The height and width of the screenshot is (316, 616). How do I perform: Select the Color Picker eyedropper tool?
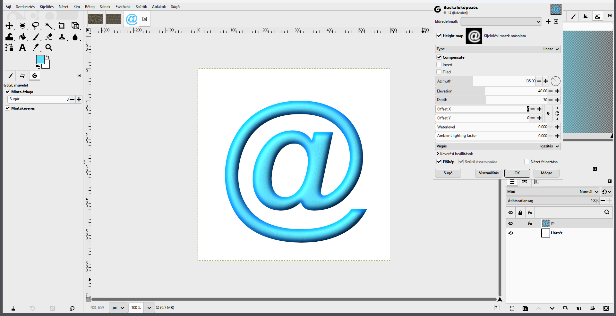click(x=36, y=47)
